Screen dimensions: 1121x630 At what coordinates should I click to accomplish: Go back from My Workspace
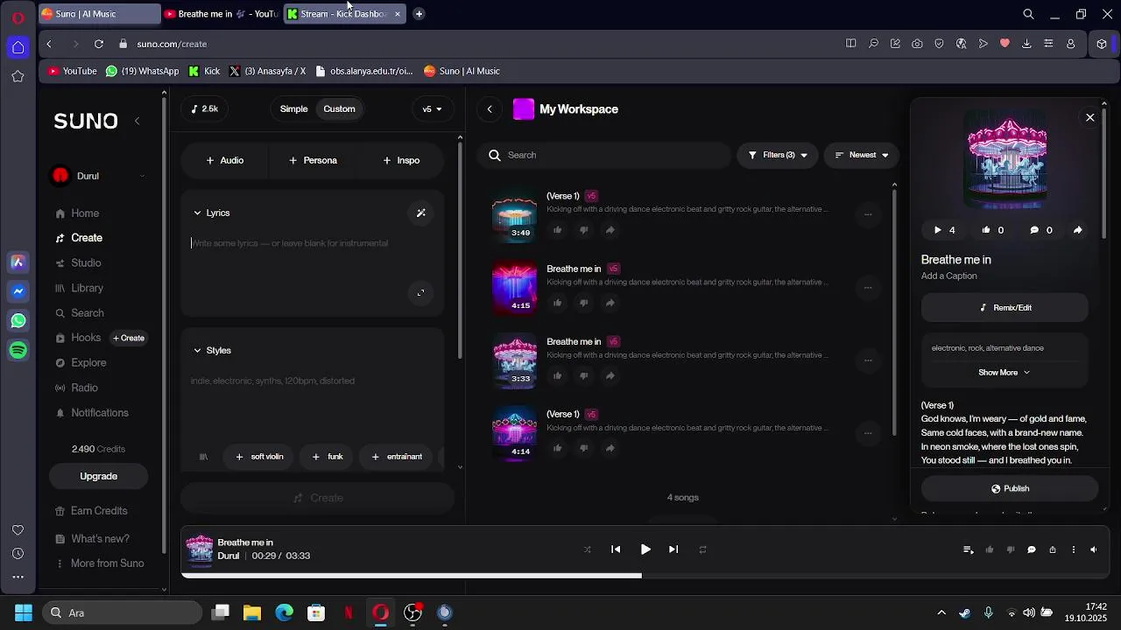pos(490,109)
